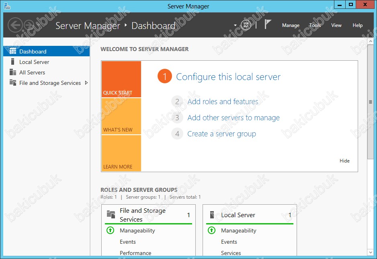The width and height of the screenshot is (377, 259).
Task: Select Dashboard in the sidebar
Action: point(46,51)
